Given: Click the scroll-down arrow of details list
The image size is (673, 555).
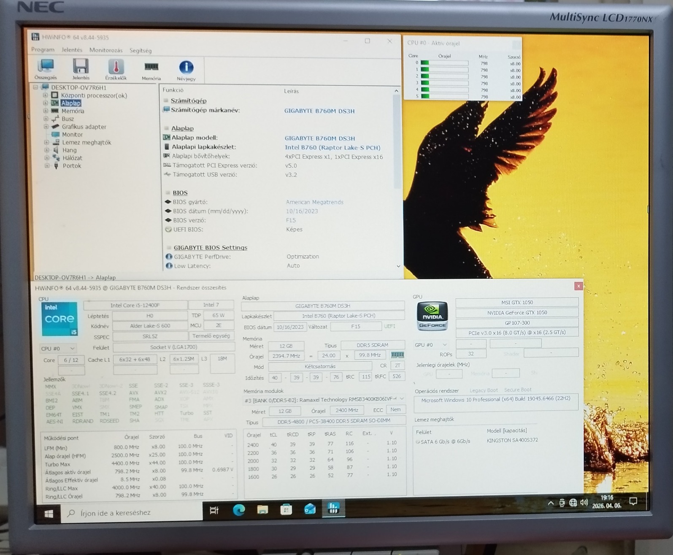Looking at the screenshot, I should [398, 266].
